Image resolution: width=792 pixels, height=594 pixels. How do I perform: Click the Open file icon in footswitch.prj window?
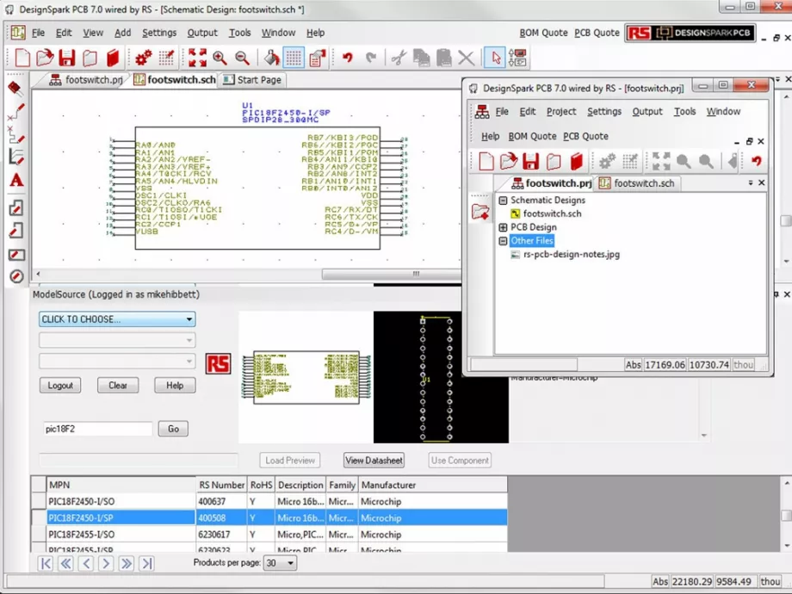point(508,162)
